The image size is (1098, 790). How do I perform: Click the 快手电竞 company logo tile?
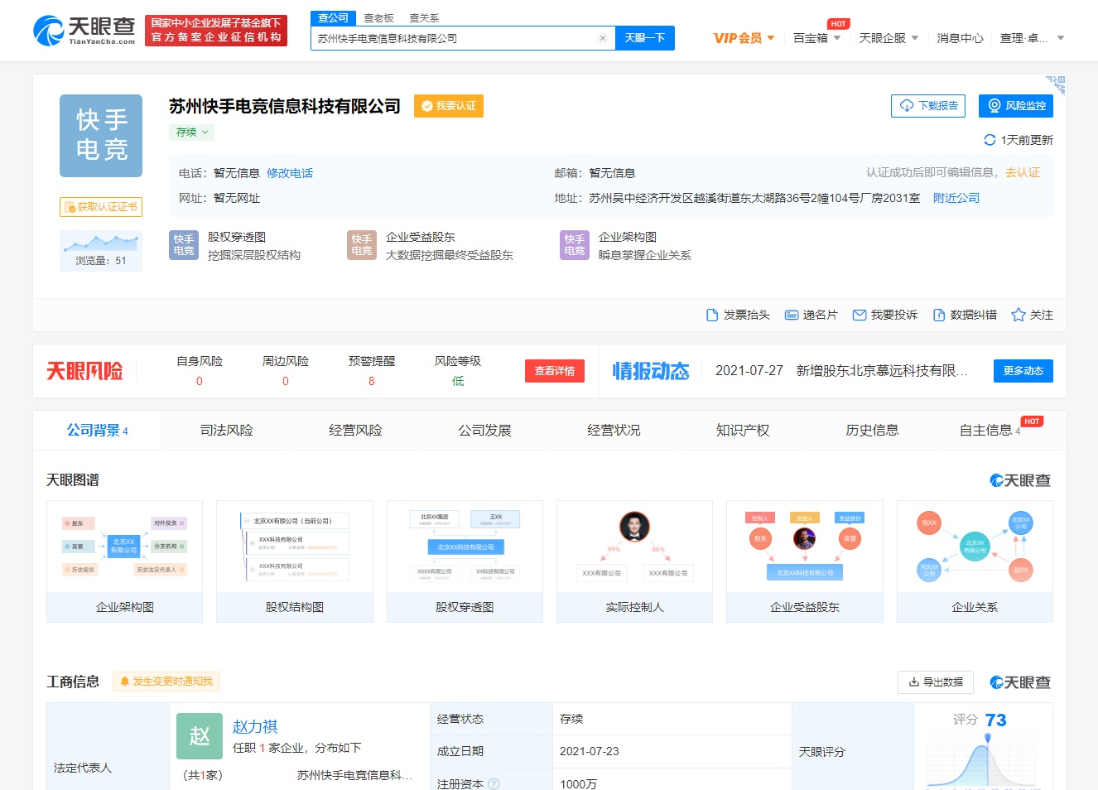(x=101, y=136)
